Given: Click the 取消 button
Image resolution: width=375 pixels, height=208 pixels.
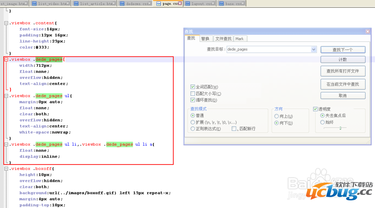Looking at the screenshot, I should coord(343,96).
